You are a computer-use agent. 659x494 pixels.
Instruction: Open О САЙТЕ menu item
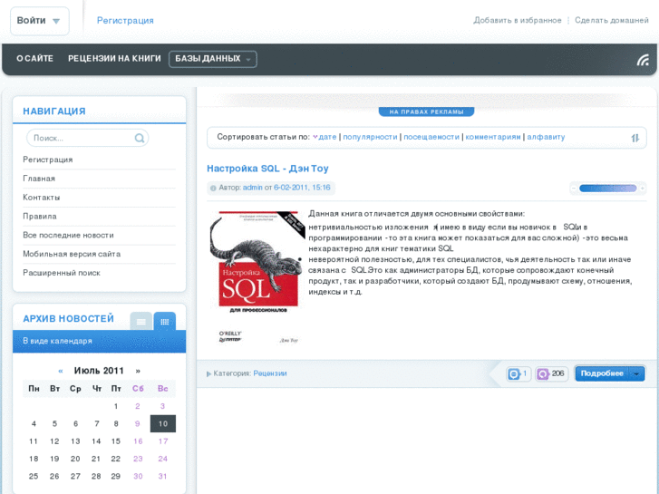click(x=34, y=59)
